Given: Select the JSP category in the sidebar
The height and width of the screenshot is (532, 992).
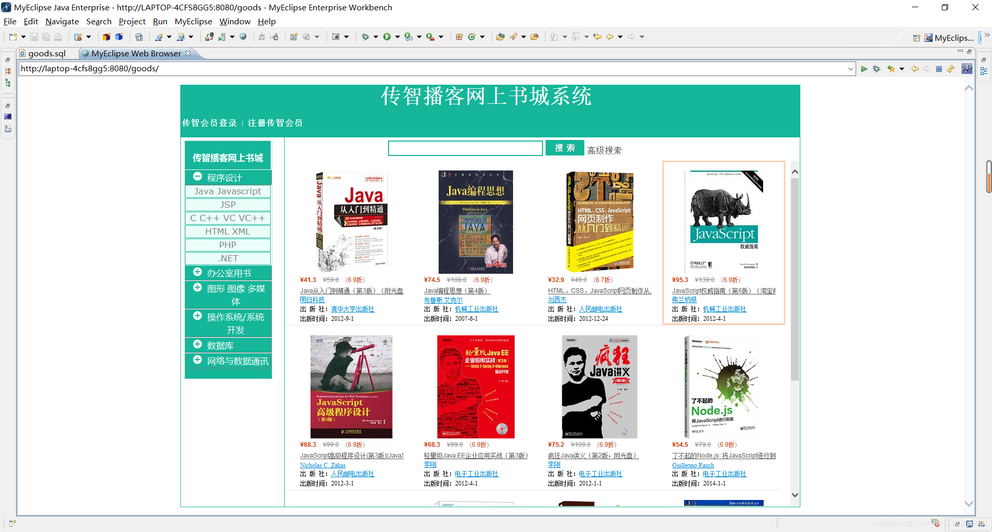Looking at the screenshot, I should [x=227, y=205].
